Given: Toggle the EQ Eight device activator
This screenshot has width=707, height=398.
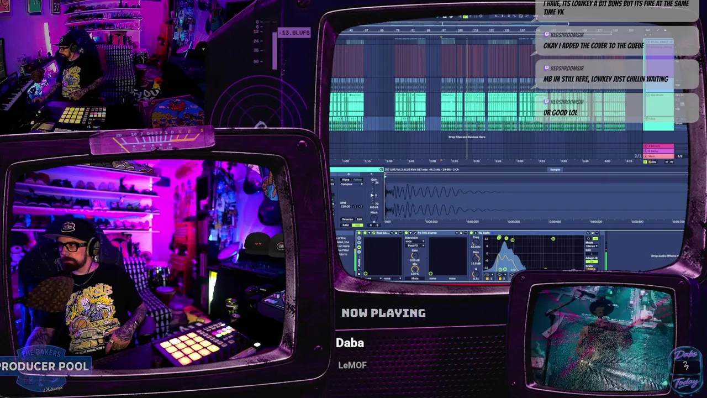Looking at the screenshot, I should coord(471,233).
